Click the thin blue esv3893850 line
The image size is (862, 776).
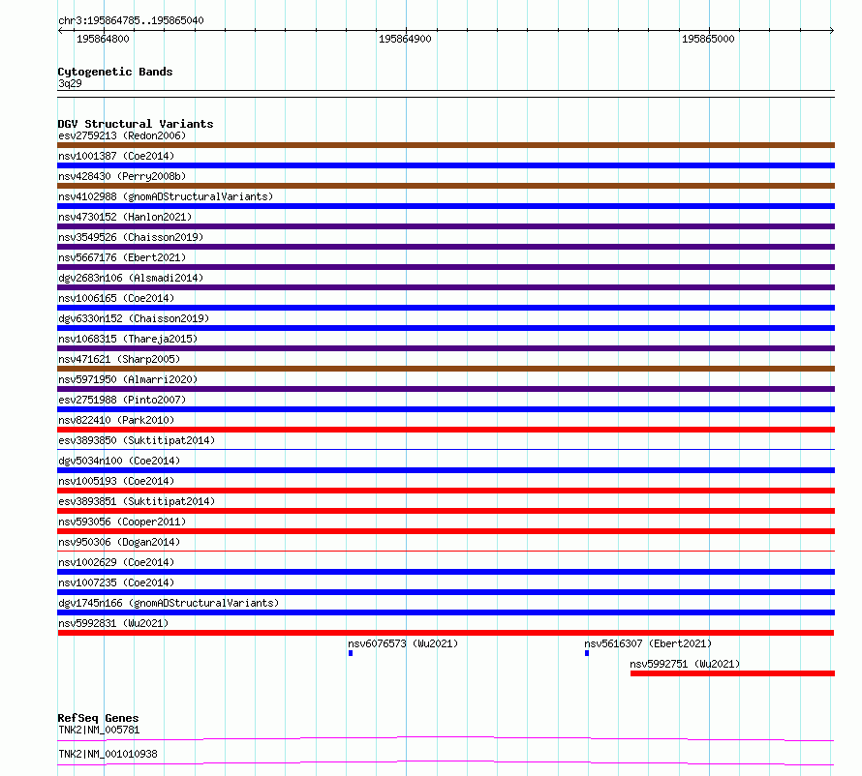click(446, 449)
